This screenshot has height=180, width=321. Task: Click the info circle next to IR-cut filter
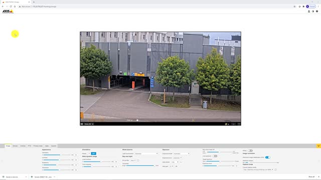pyautogui.click(x=138, y=160)
